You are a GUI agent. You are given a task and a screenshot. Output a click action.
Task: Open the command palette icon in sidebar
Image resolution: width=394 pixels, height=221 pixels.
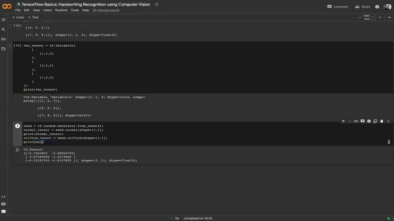[x=3, y=204]
